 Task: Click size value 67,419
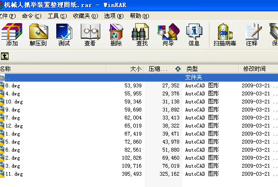click(x=133, y=134)
